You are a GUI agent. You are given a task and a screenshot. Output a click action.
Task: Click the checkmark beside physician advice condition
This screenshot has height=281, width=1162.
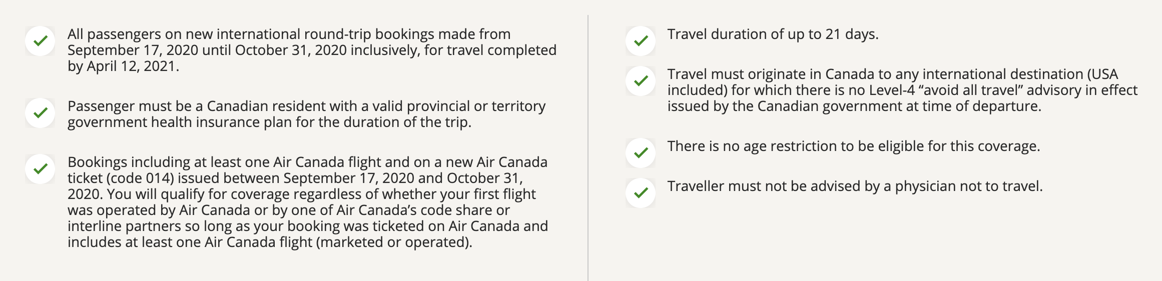pos(641,192)
